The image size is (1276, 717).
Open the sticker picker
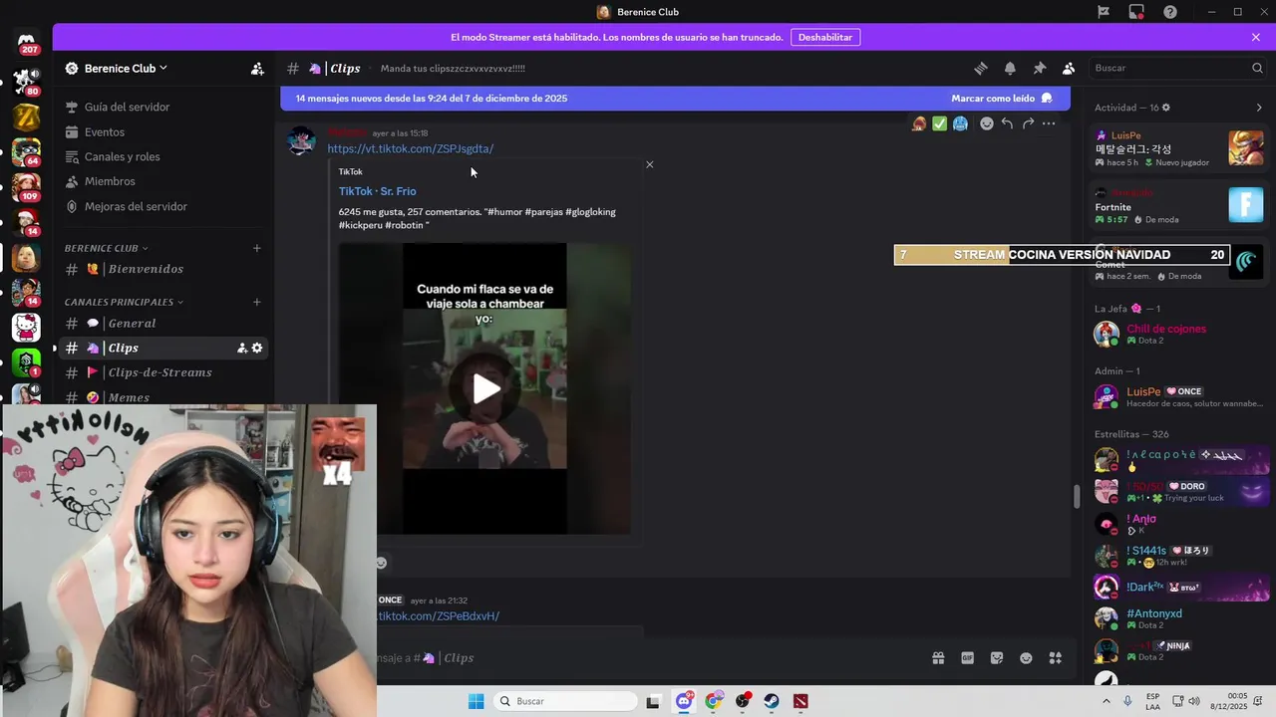[997, 658]
